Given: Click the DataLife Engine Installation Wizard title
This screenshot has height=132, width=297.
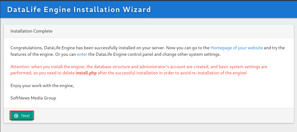Looking at the screenshot, I should pyautogui.click(x=79, y=10).
